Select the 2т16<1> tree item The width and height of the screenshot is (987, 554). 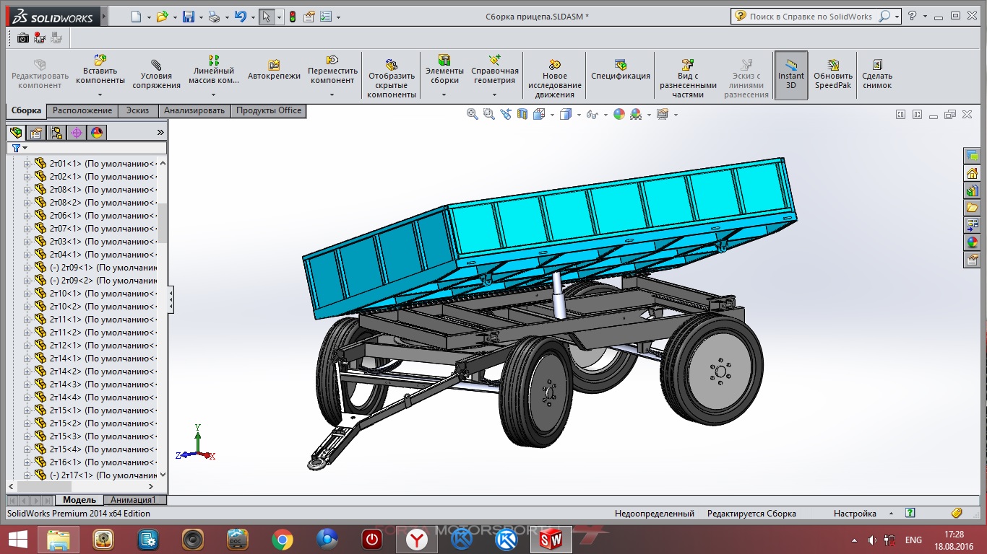[x=102, y=462]
